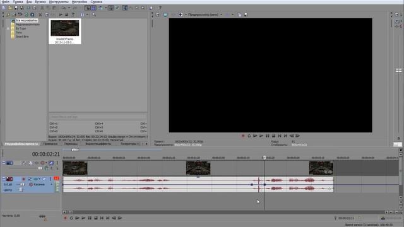Viewport: 404px width, 227px height.
Task: Step to next frame in timeline transport
Action: (x=120, y=218)
